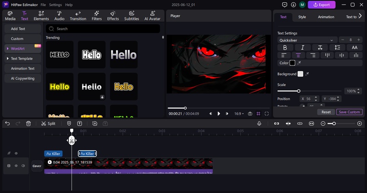Open the Quicksilver font dropdown

coord(307,40)
